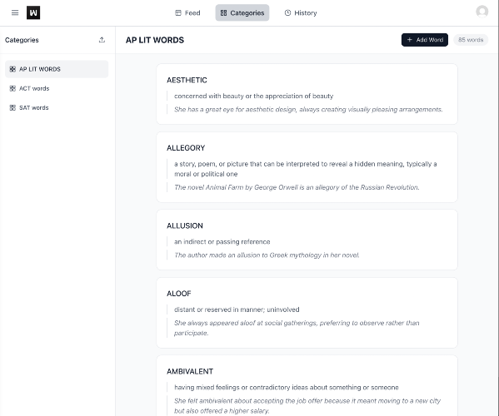499x416 pixels.
Task: Switch to the History tab
Action: [301, 12]
